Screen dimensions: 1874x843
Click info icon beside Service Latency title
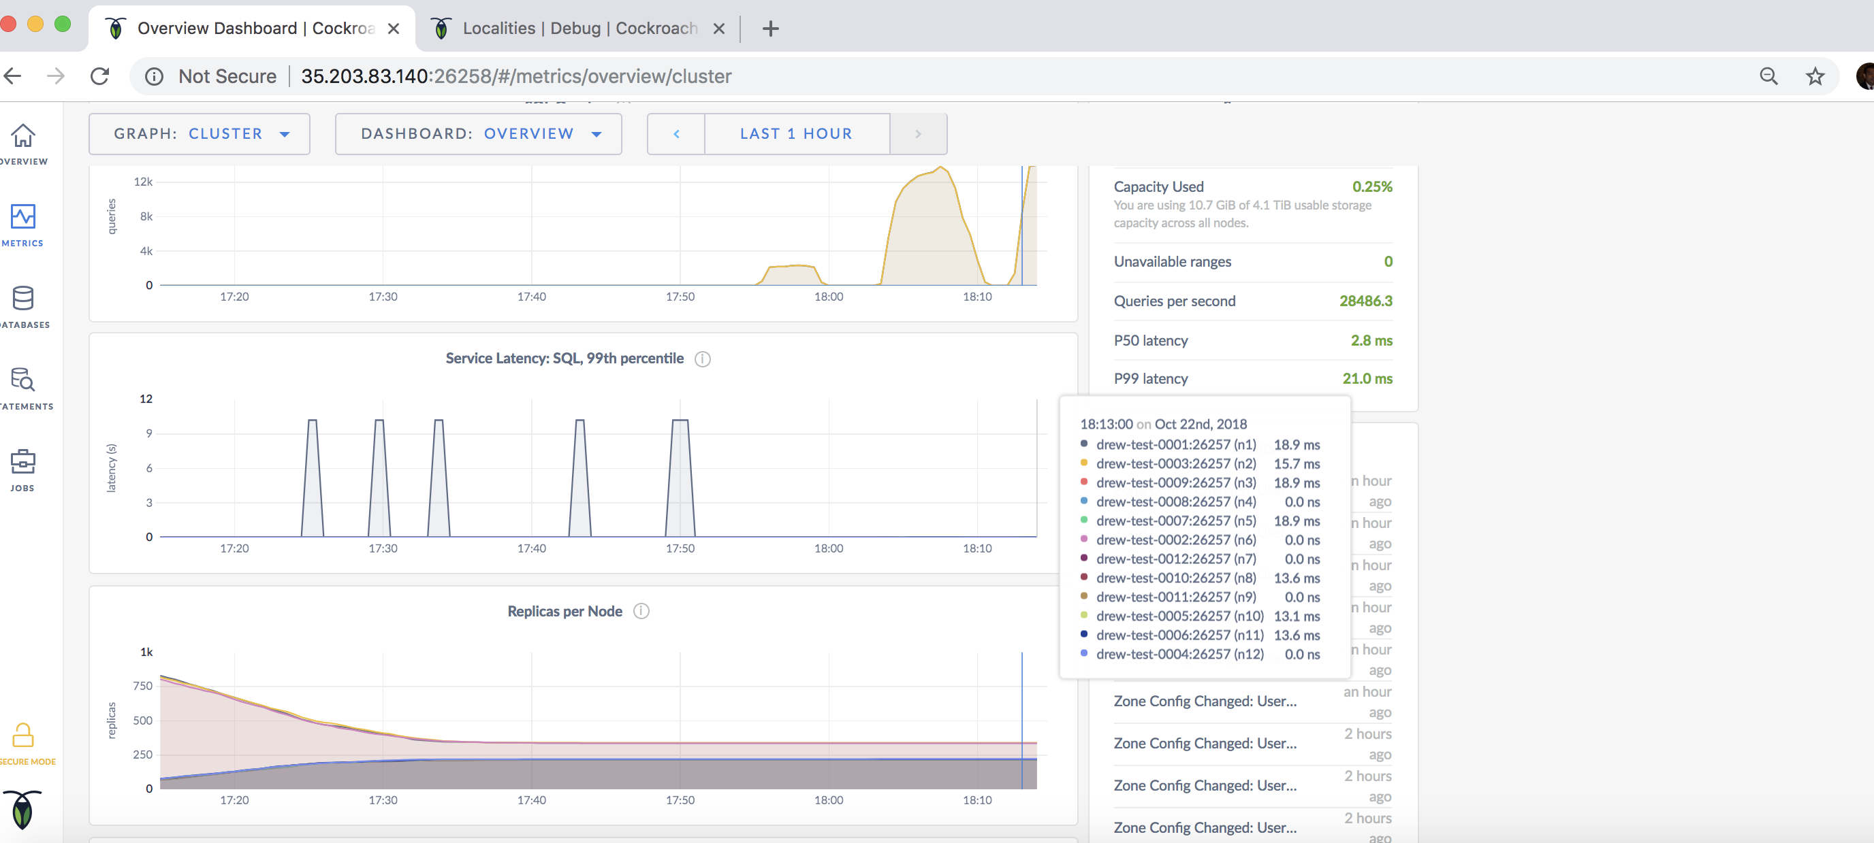click(x=702, y=359)
